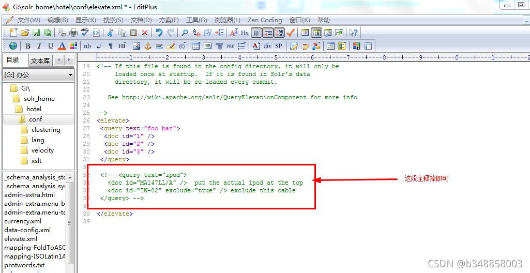This screenshot has height=273, width=530.
Task: Select clustering folder in tree
Action: 46,130
